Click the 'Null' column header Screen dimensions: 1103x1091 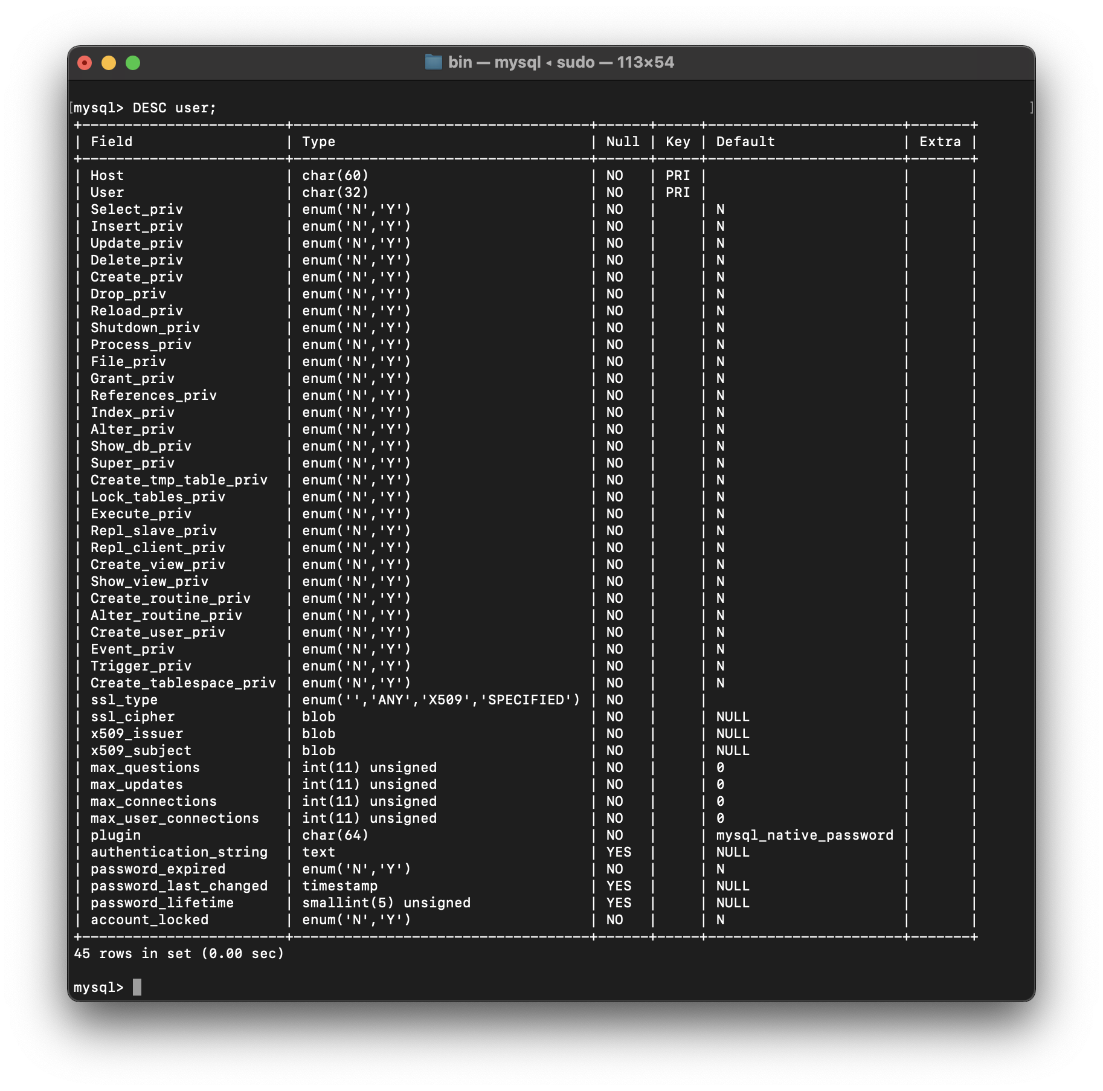coord(623,142)
